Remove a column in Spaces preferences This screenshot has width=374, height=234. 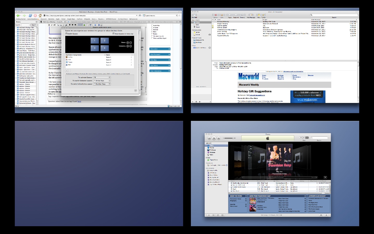(x=131, y=46)
